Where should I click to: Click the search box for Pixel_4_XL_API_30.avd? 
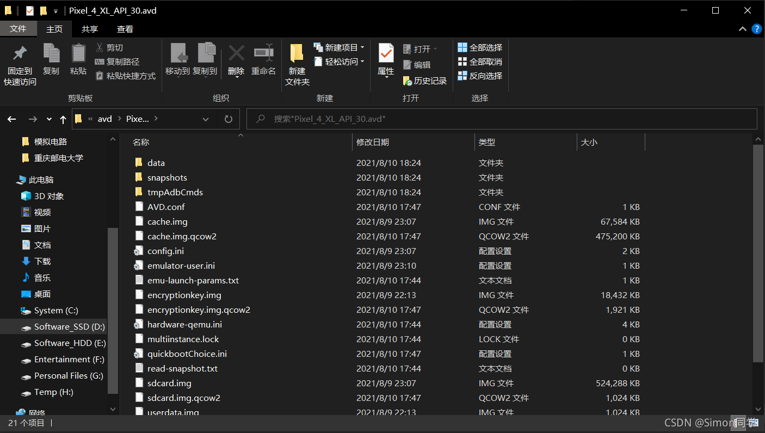click(x=502, y=119)
